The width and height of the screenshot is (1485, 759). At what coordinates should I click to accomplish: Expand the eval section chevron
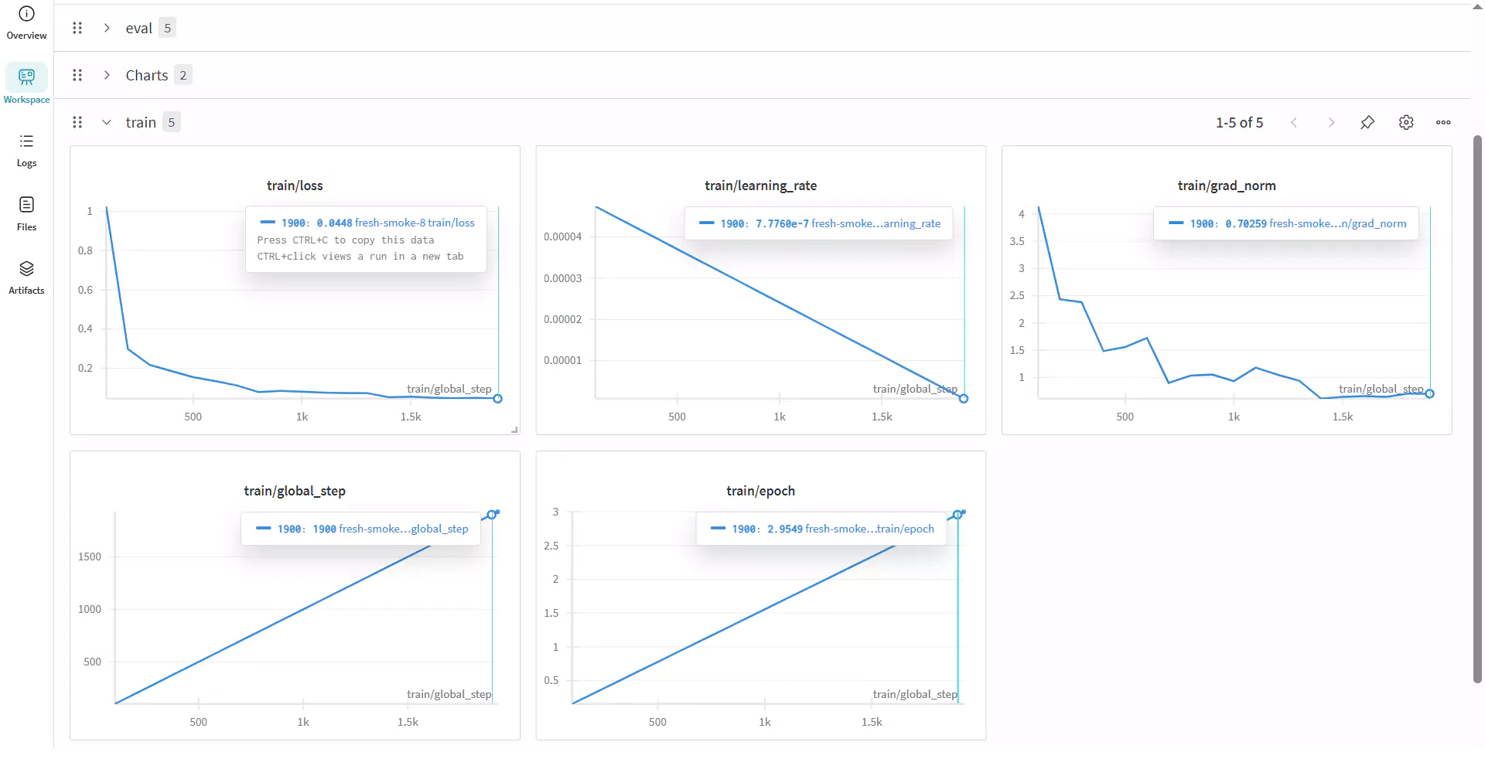click(x=107, y=28)
